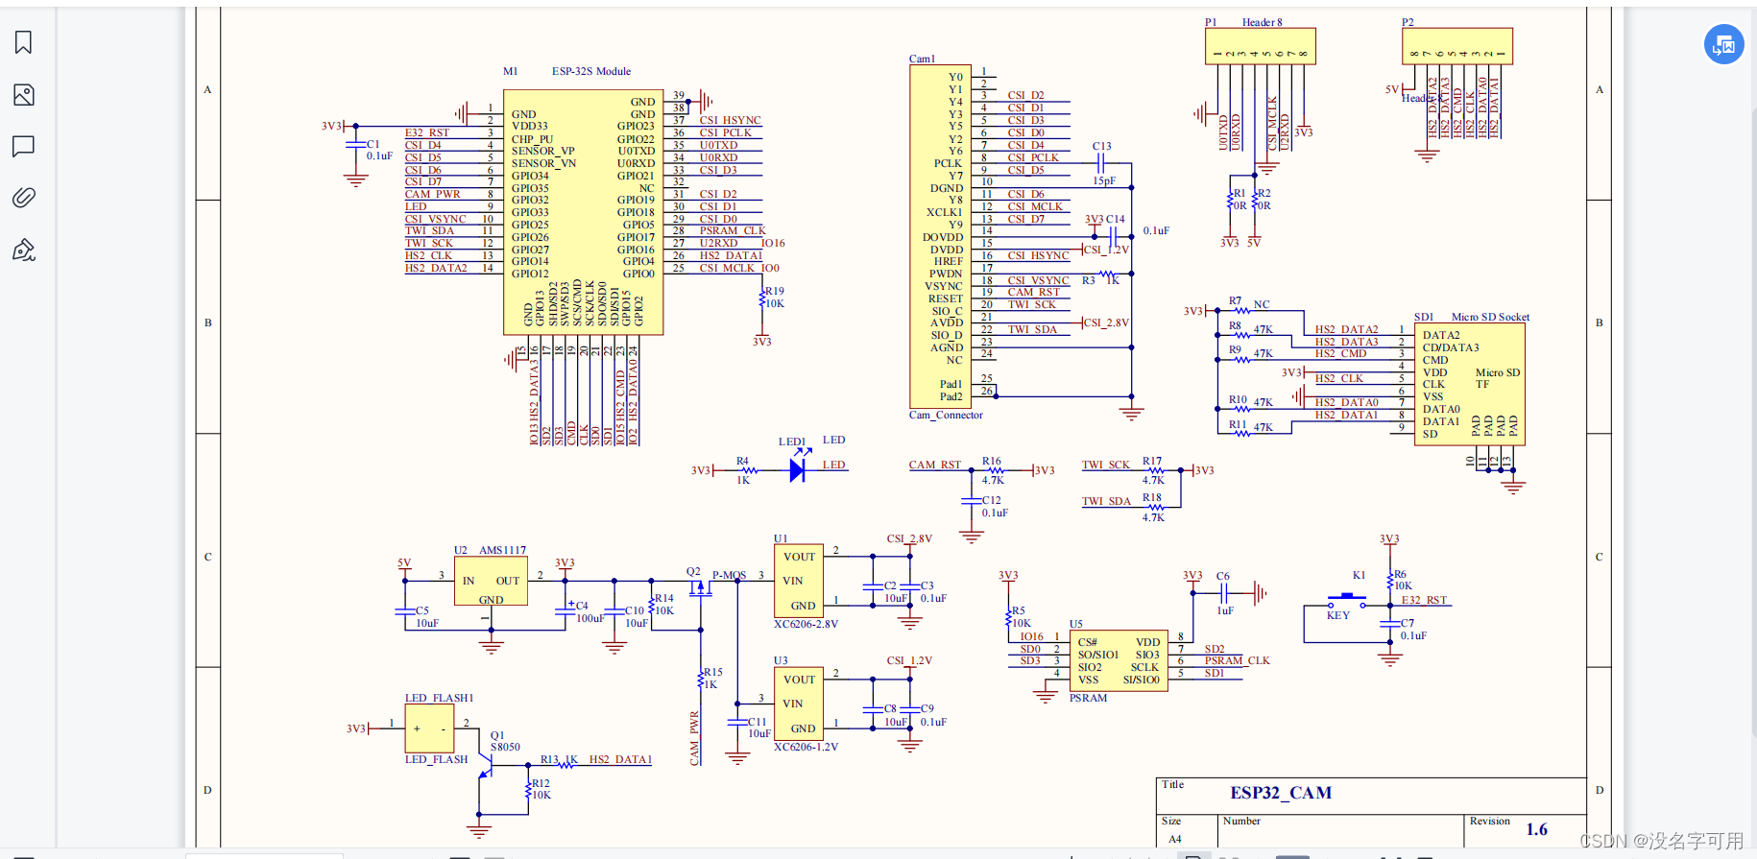The image size is (1757, 859).
Task: Click the 'C7' capacitor label
Action: (1407, 623)
